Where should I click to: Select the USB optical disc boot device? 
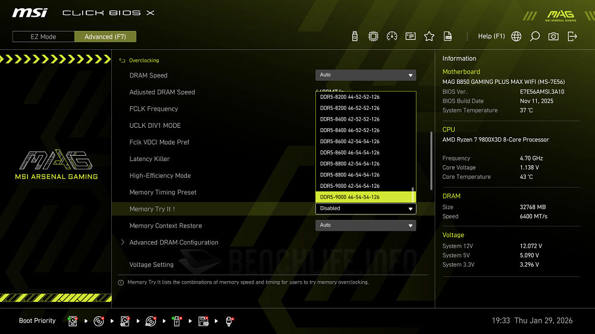[x=151, y=321]
